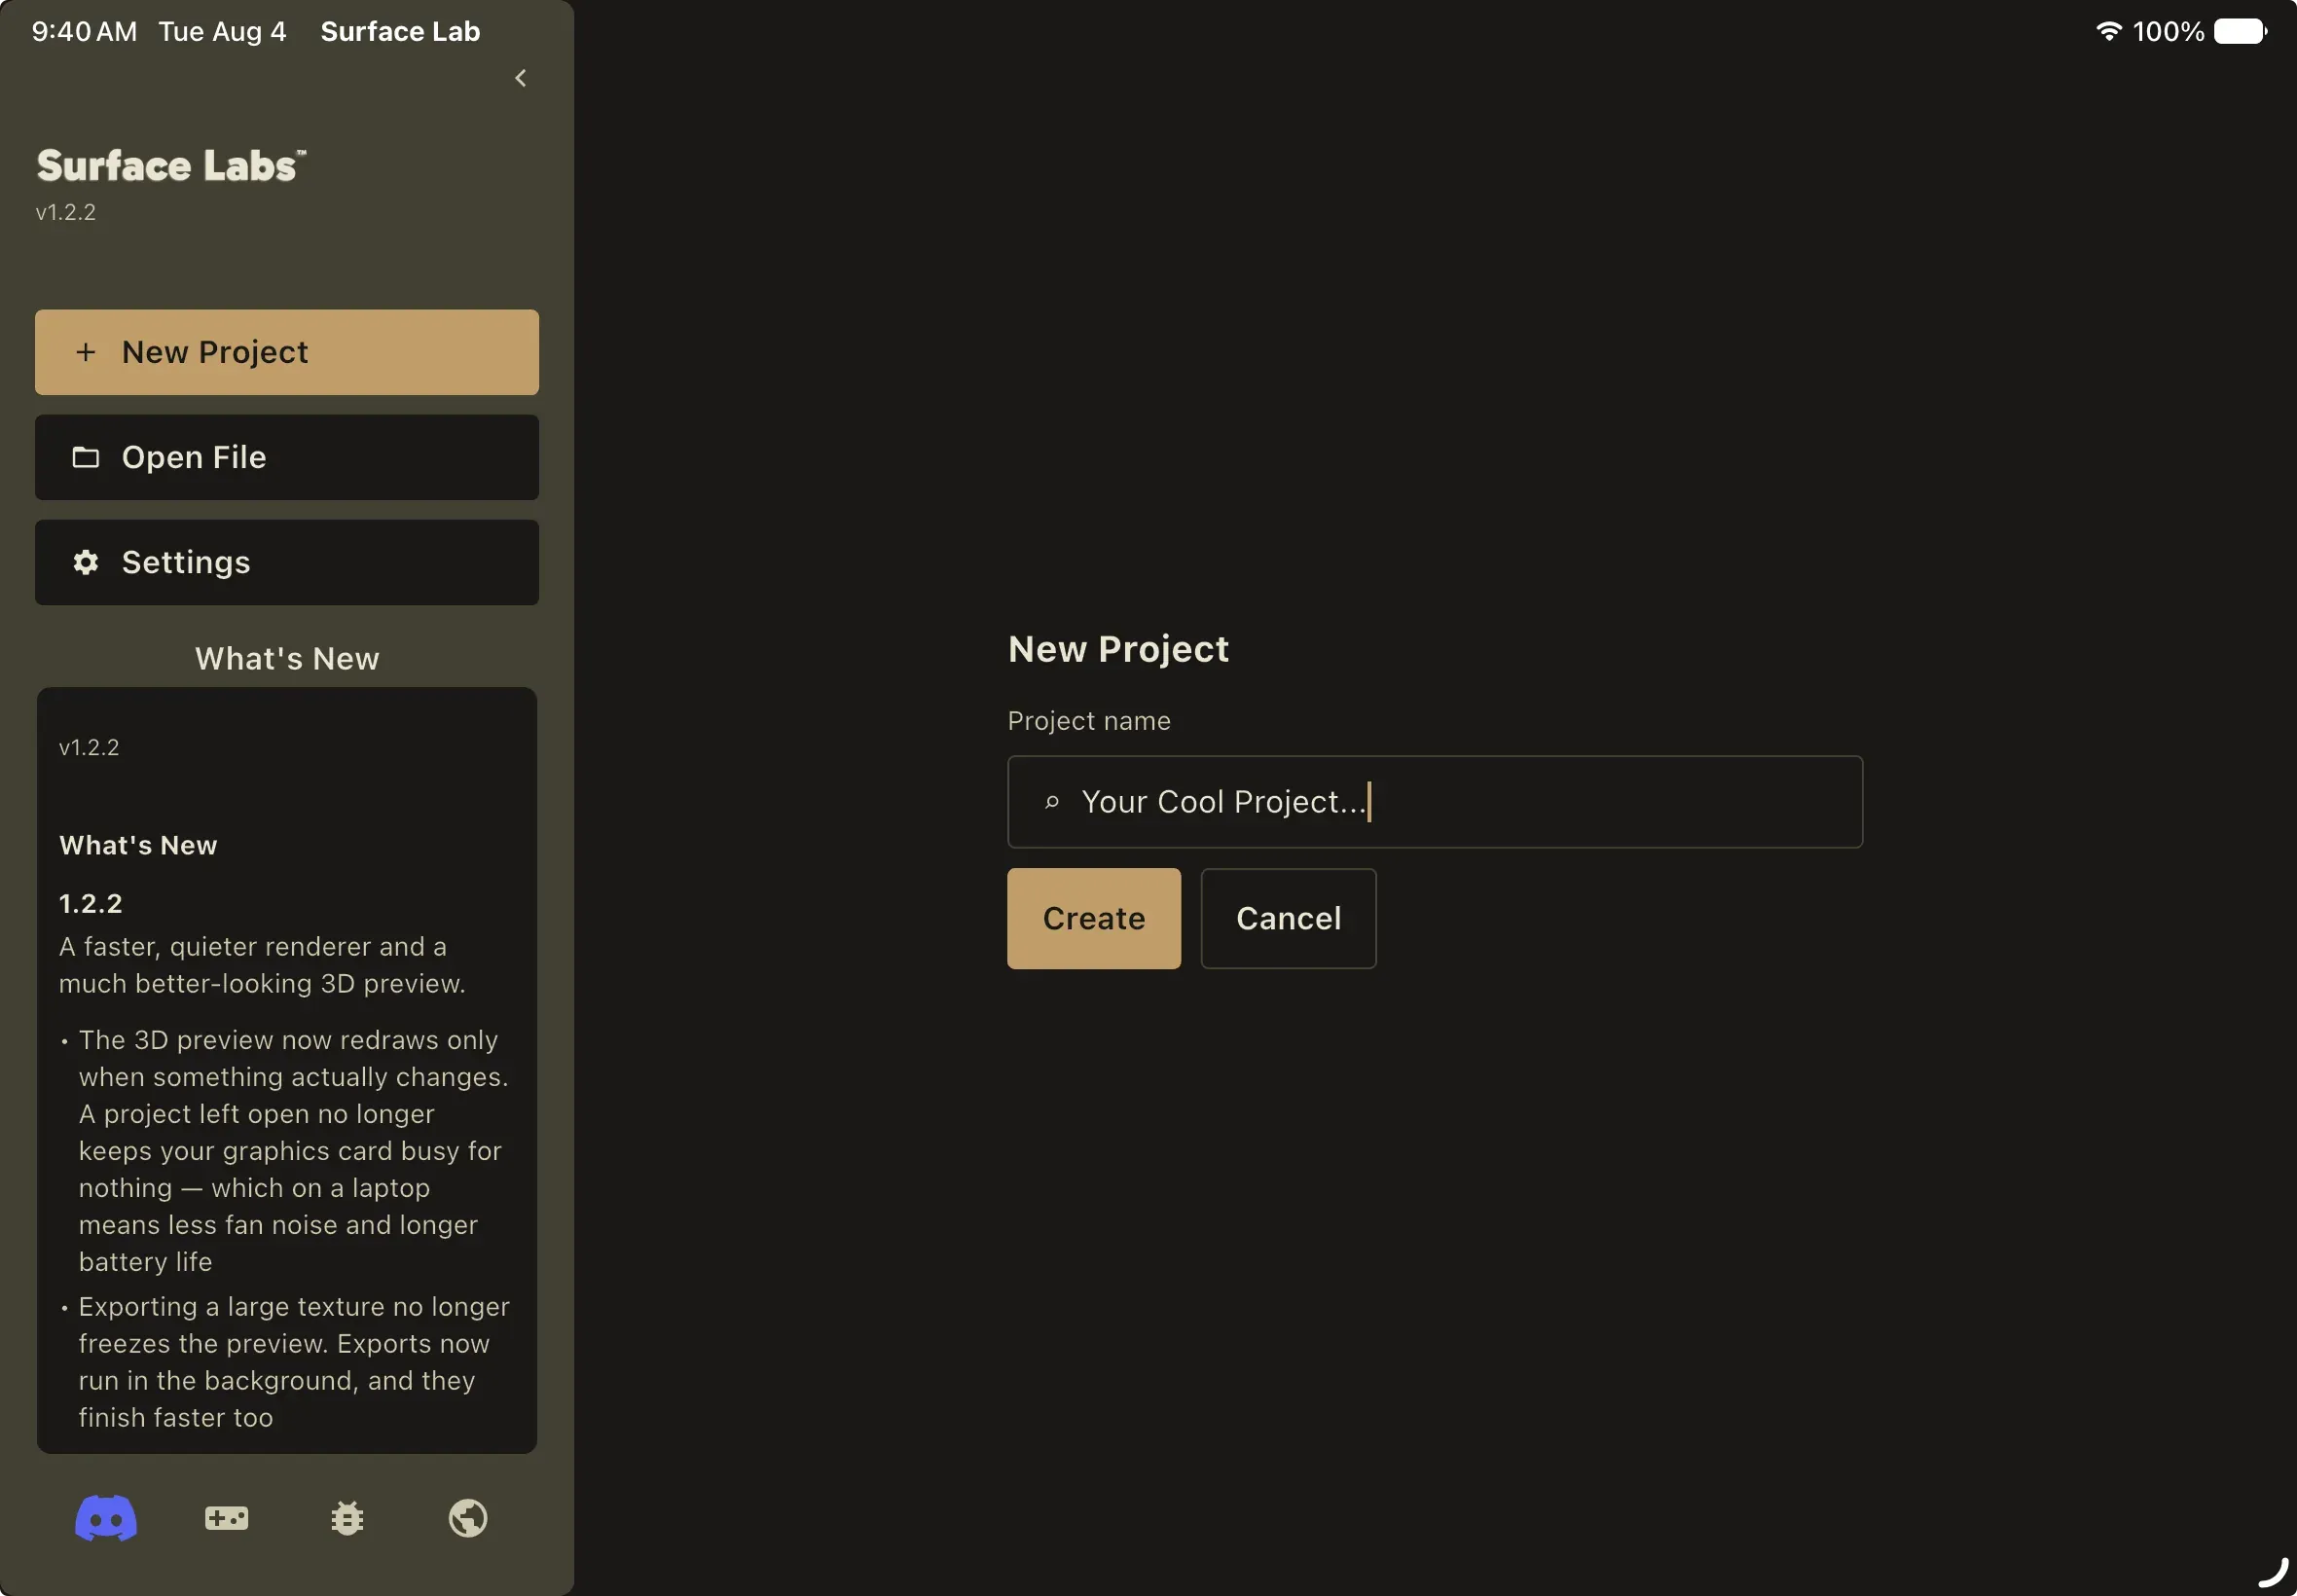Screen dimensions: 2297x1596
Task: Click the v1.2.2 label inside changelog card
Action: click(89, 747)
